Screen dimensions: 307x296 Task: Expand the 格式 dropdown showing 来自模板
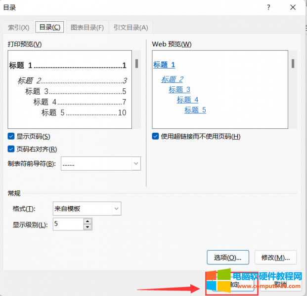tap(116, 209)
